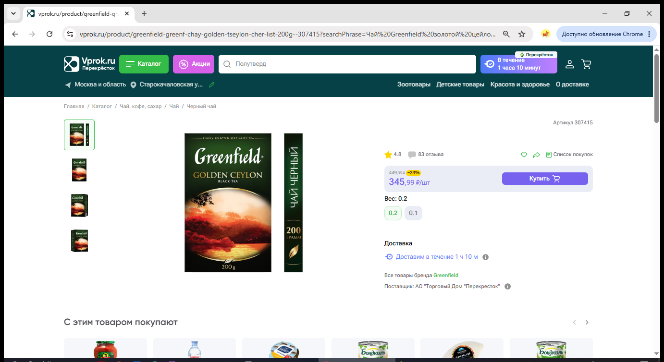Open the browser extension icon

[x=545, y=34]
